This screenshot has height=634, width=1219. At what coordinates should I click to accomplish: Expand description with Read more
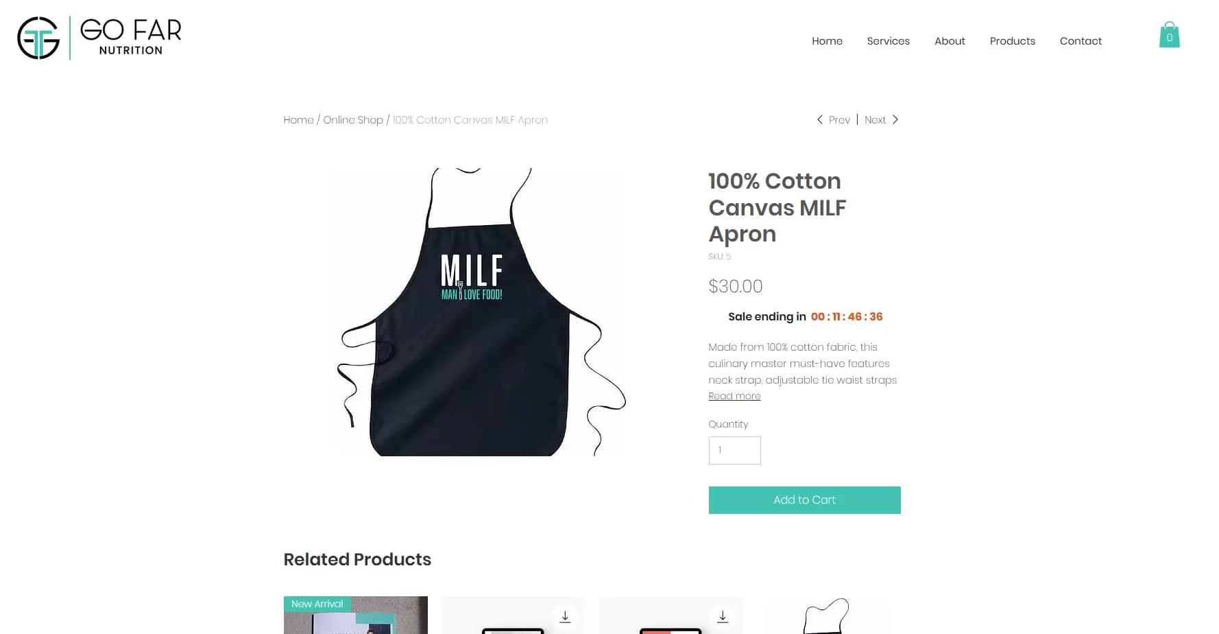coord(734,396)
